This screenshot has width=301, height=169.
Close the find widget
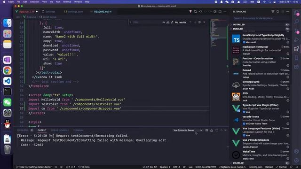tap(204, 22)
